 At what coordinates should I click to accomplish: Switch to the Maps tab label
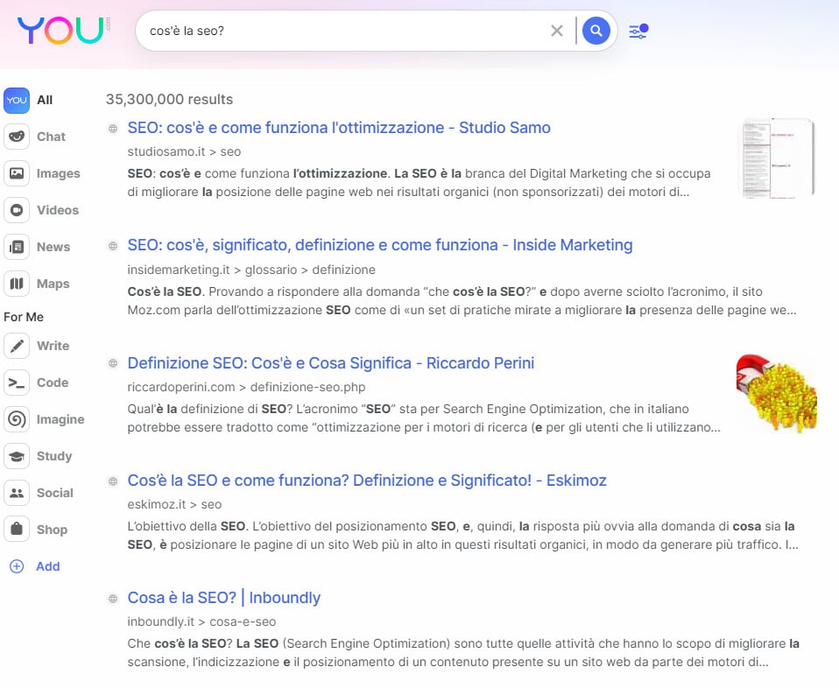coord(53,284)
